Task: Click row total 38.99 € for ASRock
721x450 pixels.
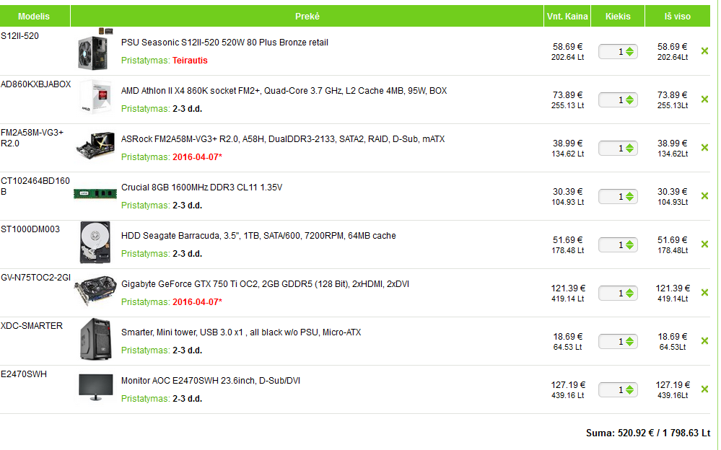Action: (673, 143)
